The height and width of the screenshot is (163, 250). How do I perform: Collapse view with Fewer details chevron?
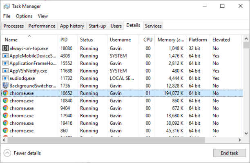(7, 153)
